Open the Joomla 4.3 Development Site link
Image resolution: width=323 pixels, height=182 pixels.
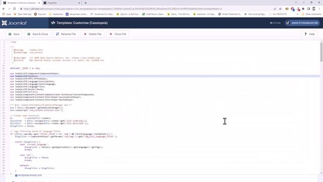click(x=302, y=23)
